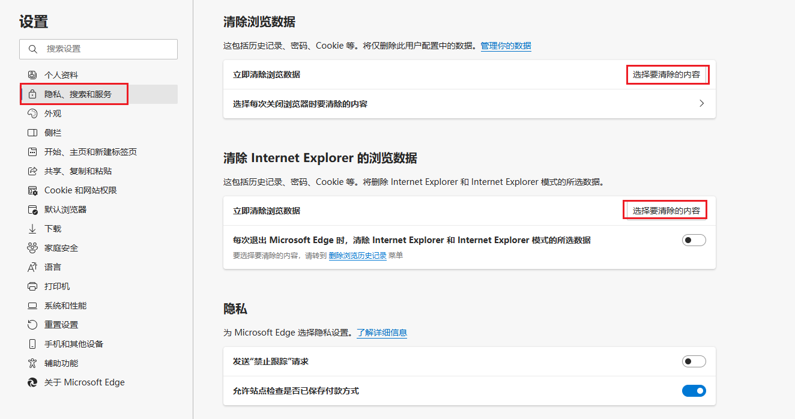The height and width of the screenshot is (419, 795).
Task: Click 选择要清除的内容 under 清除浏览数据
Action: coord(667,74)
